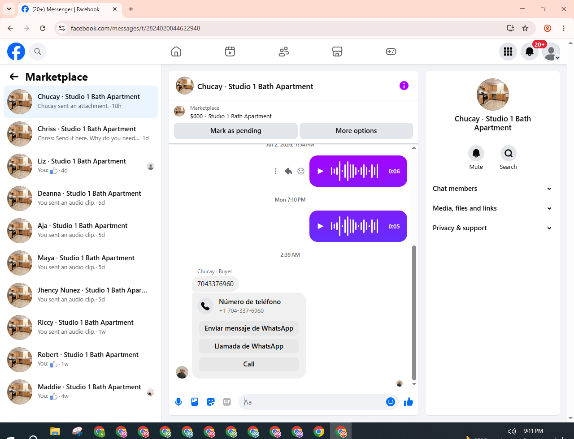Send a thumbs-up like

[409, 402]
